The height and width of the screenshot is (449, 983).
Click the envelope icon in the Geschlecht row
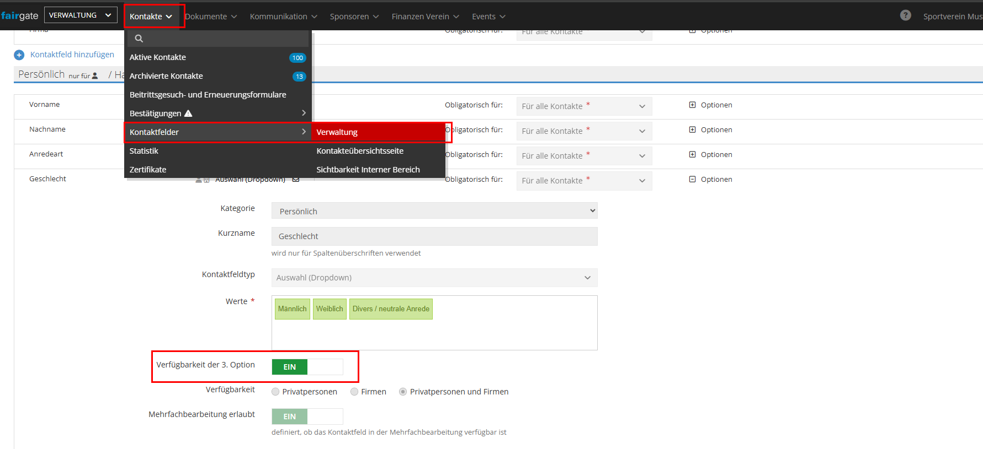(x=296, y=180)
